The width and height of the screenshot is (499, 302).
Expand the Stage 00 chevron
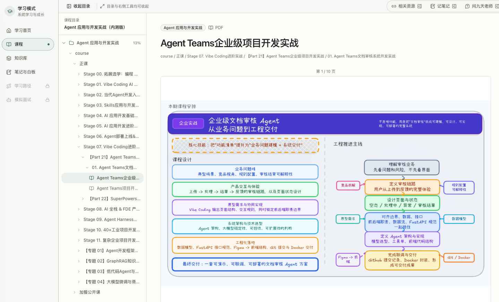pyautogui.click(x=79, y=74)
